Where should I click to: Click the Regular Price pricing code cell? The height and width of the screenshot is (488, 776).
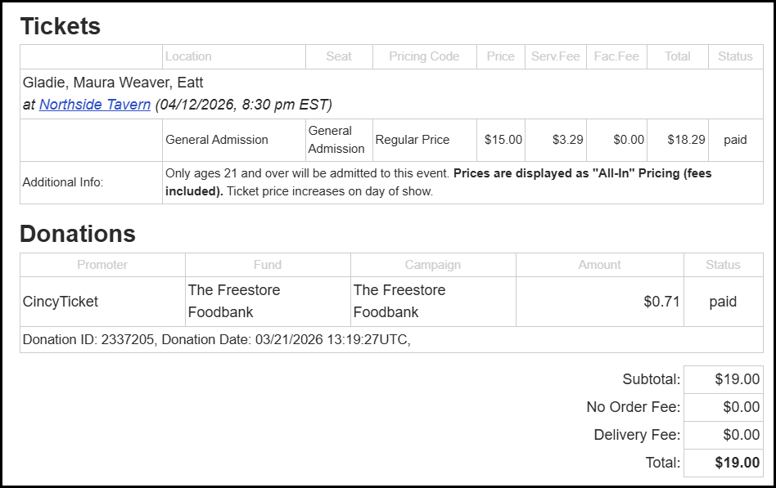[413, 140]
